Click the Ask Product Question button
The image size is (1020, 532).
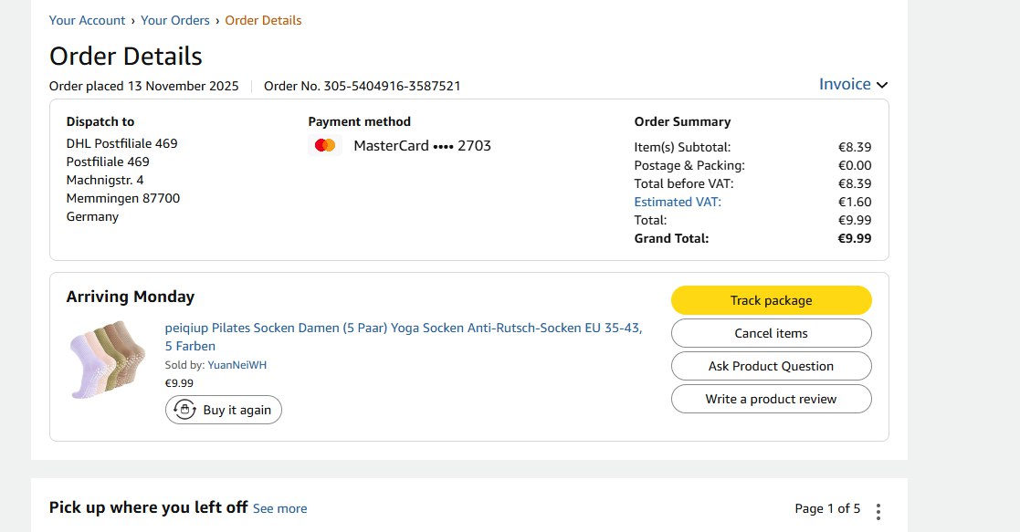click(x=771, y=366)
